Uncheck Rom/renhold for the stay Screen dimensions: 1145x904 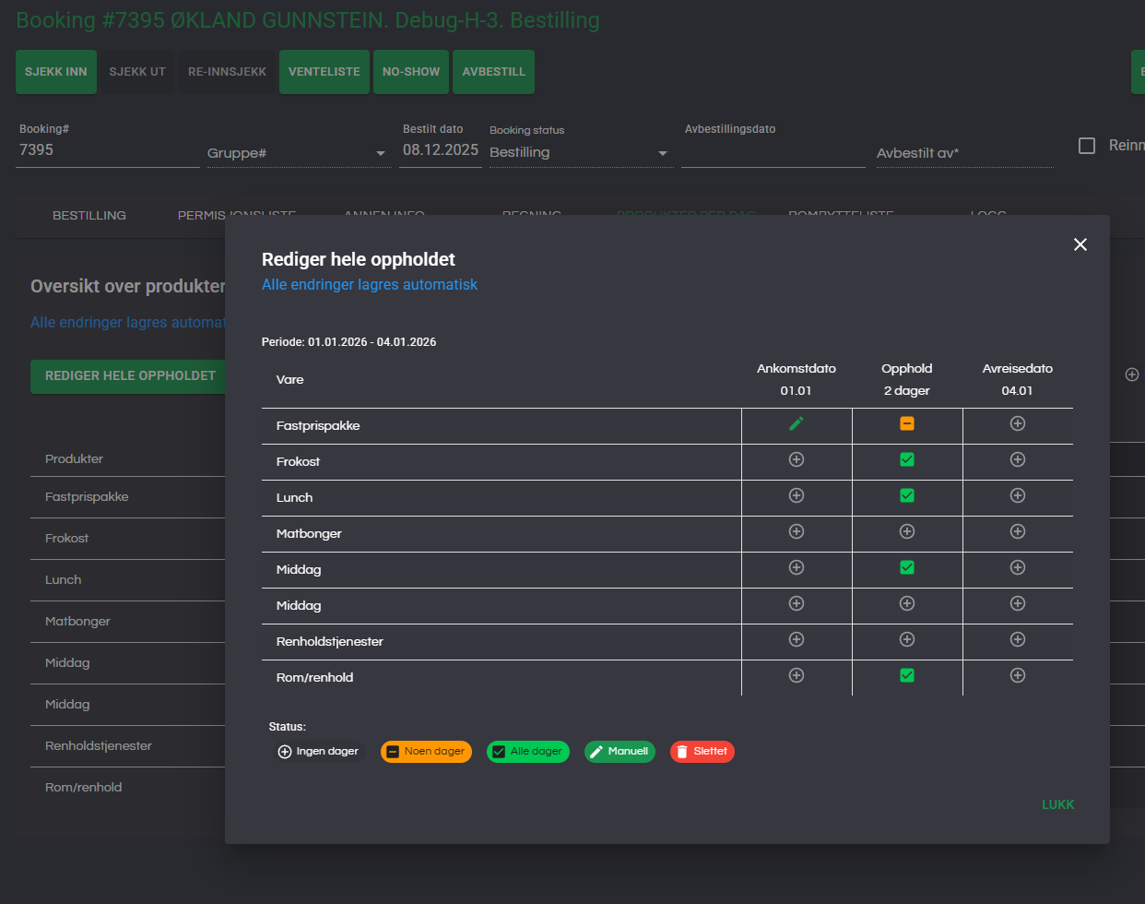pos(907,675)
